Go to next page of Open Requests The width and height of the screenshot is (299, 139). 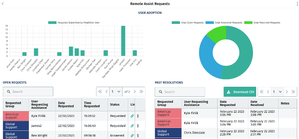click(135, 91)
